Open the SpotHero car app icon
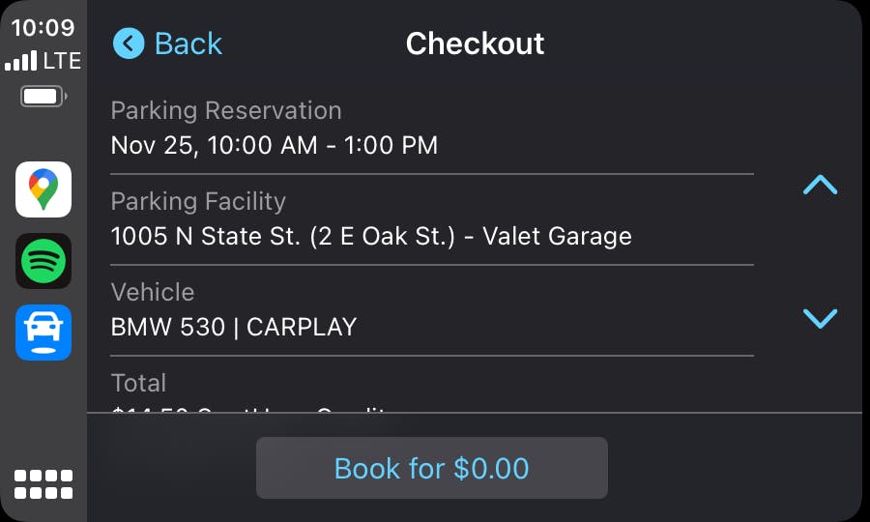 (43, 333)
